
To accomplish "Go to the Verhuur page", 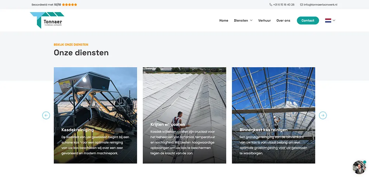I will [265, 20].
